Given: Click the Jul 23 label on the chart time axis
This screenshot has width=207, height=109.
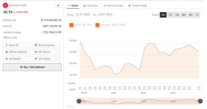Looking at the screenshot, I should [173, 93].
